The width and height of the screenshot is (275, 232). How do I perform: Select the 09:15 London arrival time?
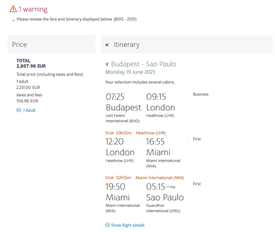(x=156, y=97)
